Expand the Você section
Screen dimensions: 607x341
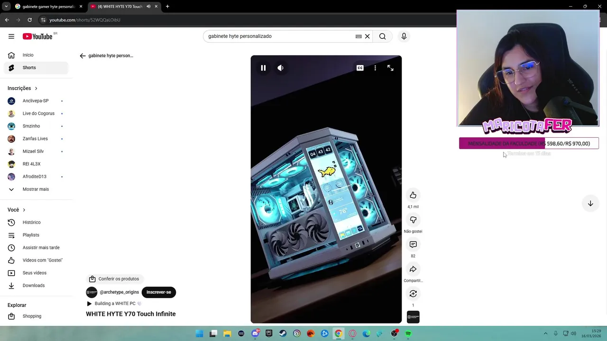click(17, 210)
